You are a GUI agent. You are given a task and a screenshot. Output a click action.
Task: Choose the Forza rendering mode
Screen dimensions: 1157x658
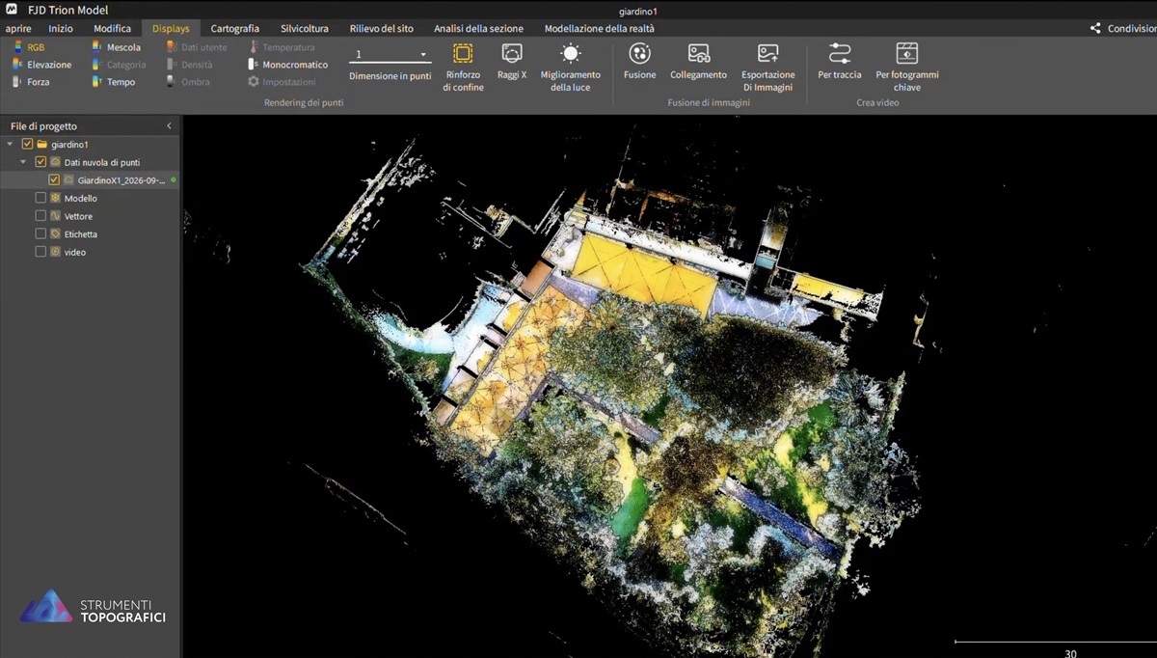pyautogui.click(x=31, y=82)
